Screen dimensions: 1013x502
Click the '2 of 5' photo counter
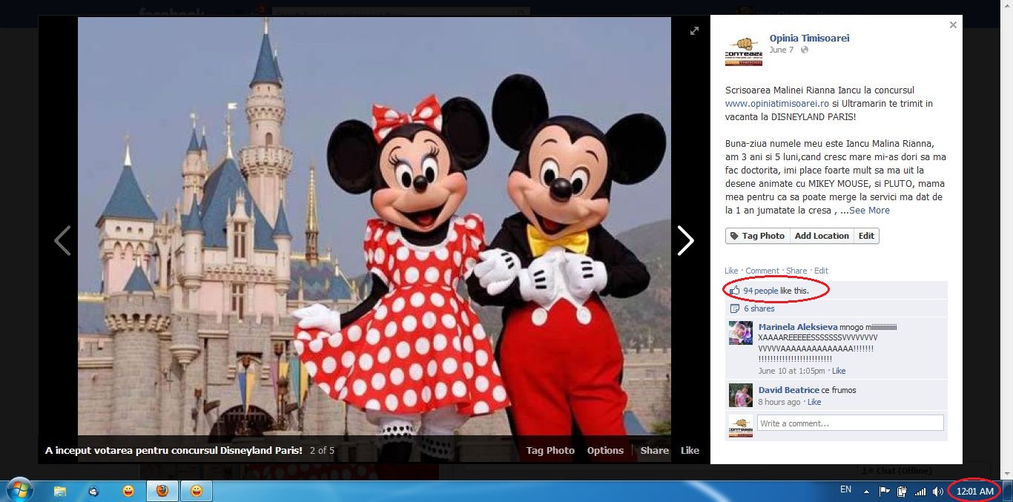(x=322, y=450)
